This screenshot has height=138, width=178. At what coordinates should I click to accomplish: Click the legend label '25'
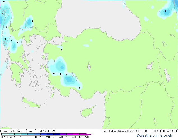54,137
